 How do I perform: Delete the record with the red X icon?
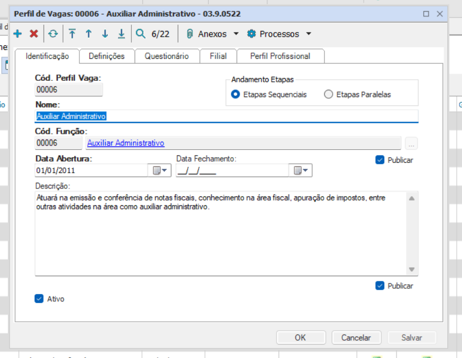pos(34,34)
